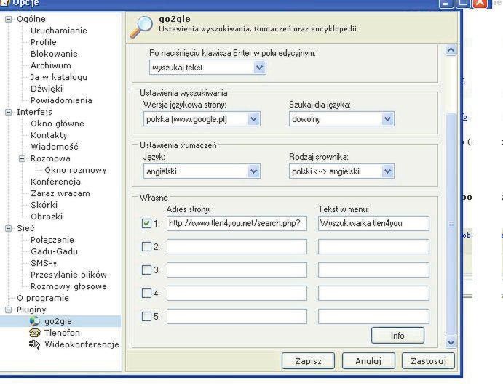Collapse the Ogólne tree node
The image size is (503, 388).
click(x=8, y=19)
